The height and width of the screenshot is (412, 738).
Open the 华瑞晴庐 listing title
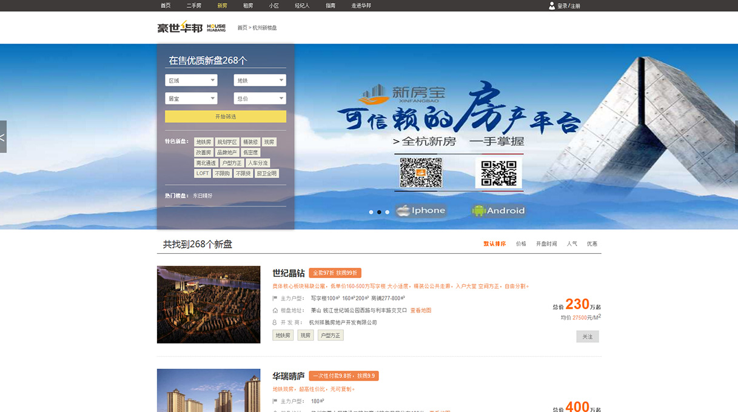point(289,376)
